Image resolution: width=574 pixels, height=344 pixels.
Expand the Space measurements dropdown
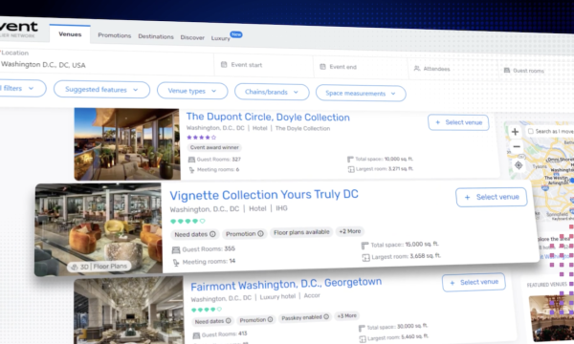pos(361,94)
